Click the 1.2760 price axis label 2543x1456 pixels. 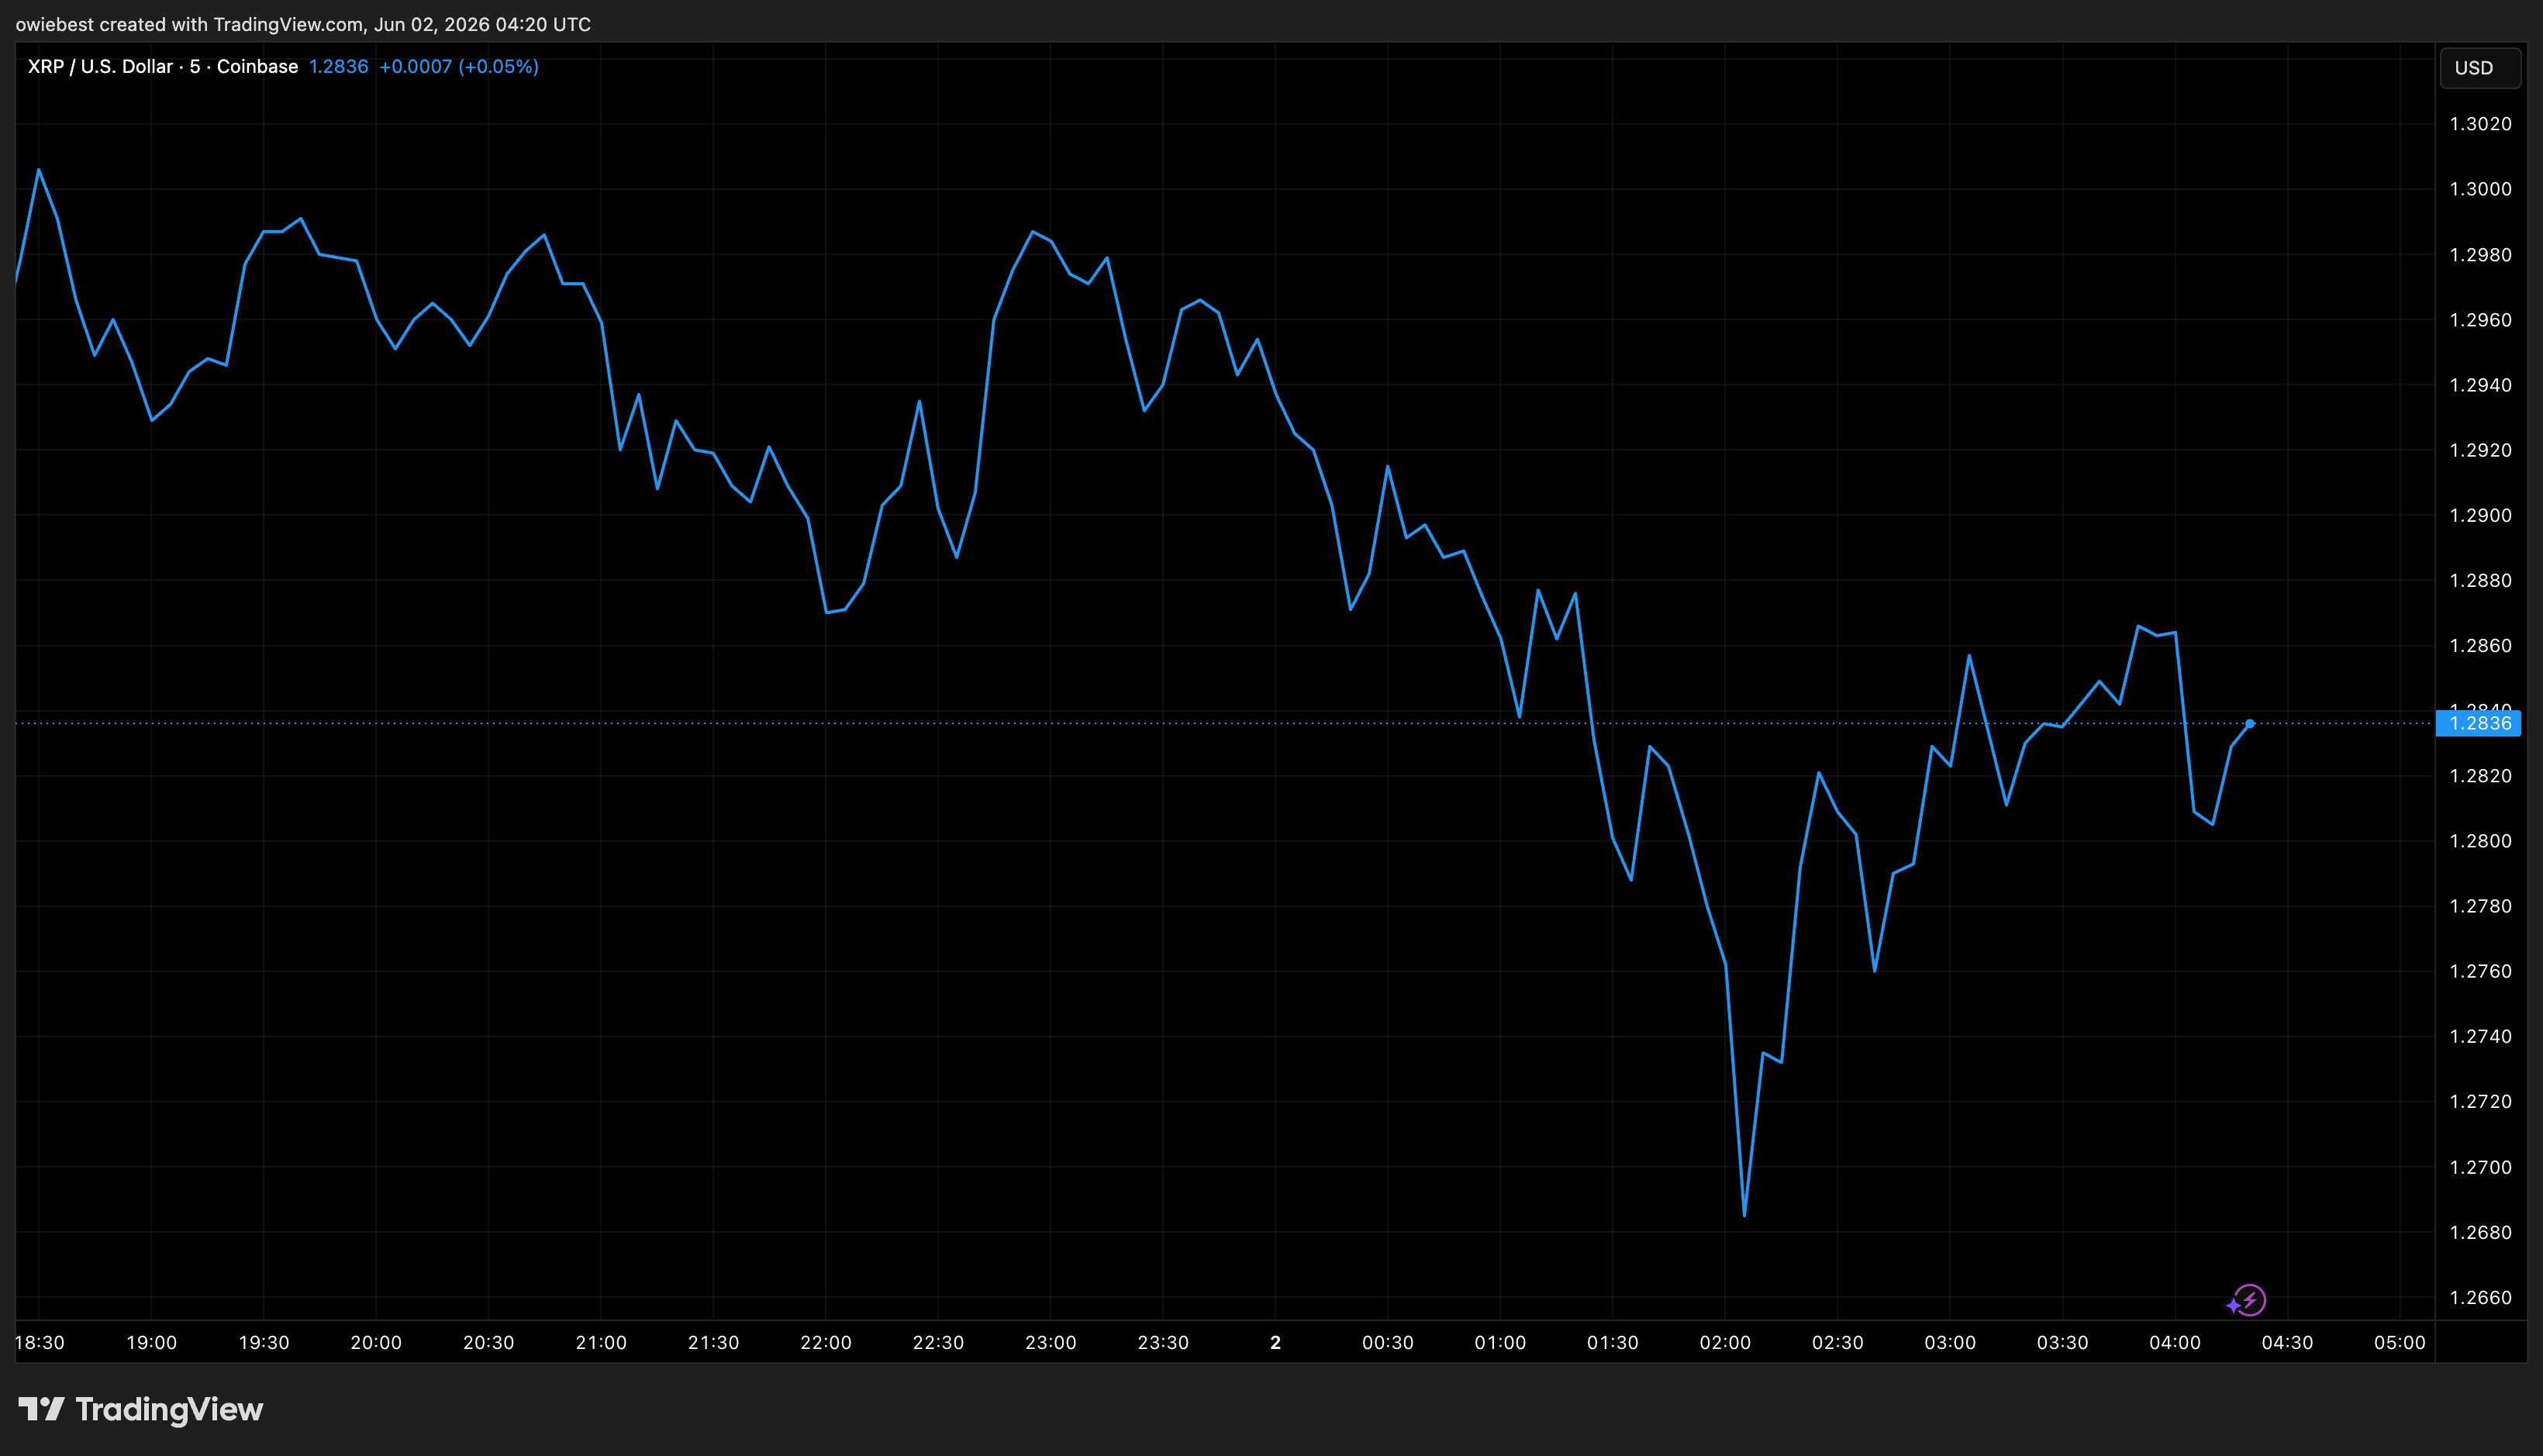click(x=2480, y=971)
